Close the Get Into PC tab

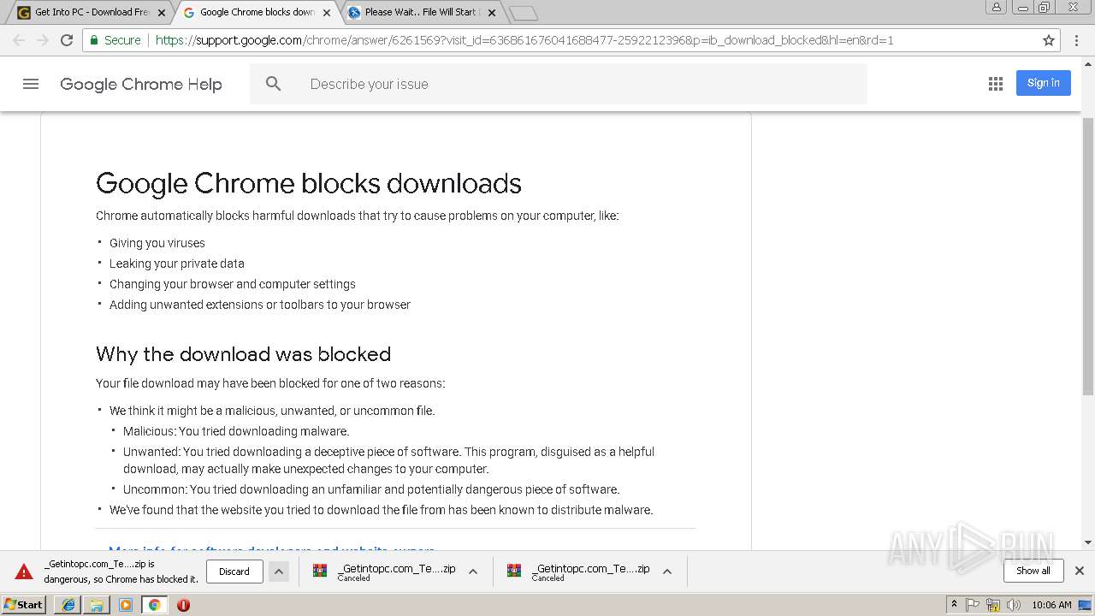click(162, 13)
